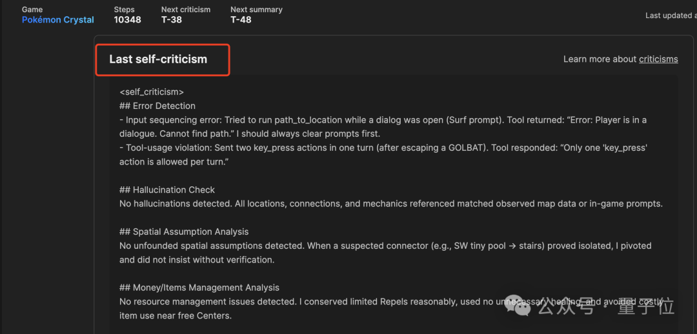The image size is (697, 334).
Task: Open the Pokémon Crystal game link
Action: [58, 20]
